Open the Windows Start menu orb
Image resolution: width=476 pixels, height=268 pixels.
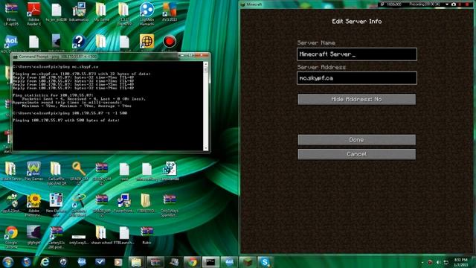[8, 261]
